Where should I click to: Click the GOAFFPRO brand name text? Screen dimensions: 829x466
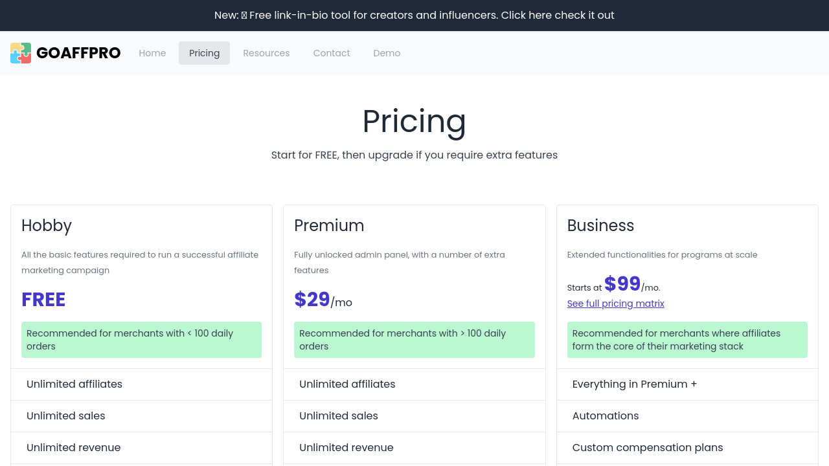click(78, 53)
